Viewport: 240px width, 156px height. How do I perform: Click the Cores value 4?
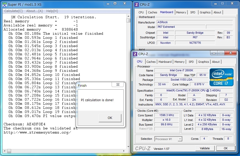[x=204, y=138]
